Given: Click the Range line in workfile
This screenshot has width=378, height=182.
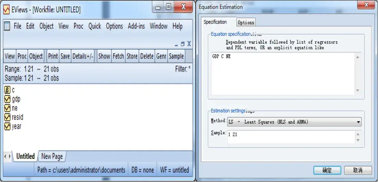Looking at the screenshot, I should point(32,69).
